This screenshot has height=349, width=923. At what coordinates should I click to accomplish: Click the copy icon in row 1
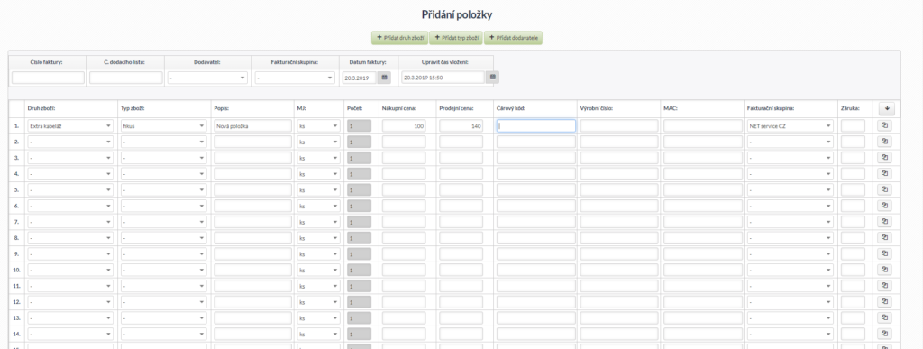tap(887, 125)
